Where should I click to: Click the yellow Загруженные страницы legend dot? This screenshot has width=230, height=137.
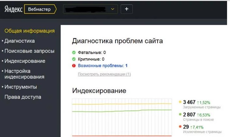click(180, 102)
